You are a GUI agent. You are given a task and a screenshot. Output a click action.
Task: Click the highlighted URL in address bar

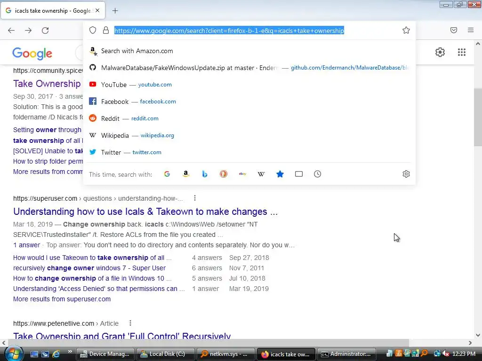(x=229, y=31)
